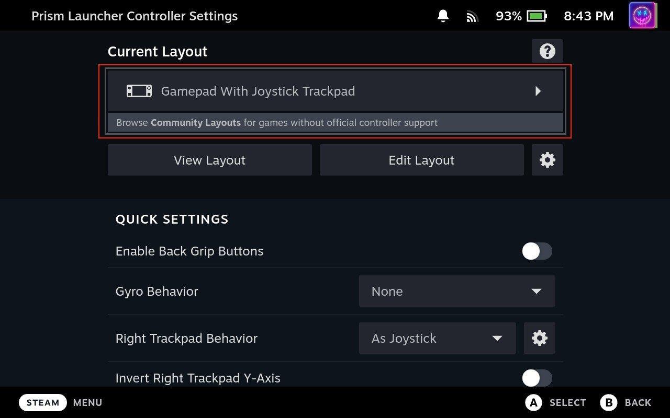
Task: Edit the Gamepad With Joystick Trackpad layout
Action: (x=421, y=160)
